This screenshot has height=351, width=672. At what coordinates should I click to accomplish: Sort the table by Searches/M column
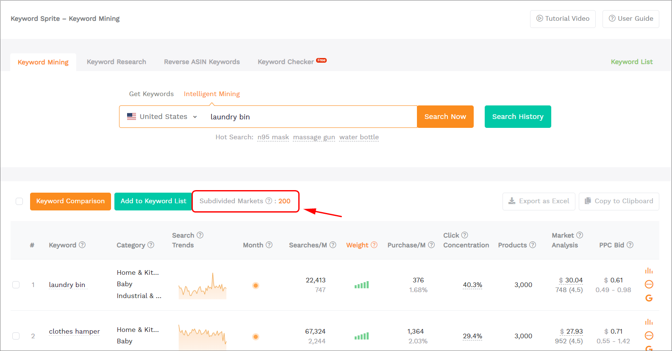(308, 245)
